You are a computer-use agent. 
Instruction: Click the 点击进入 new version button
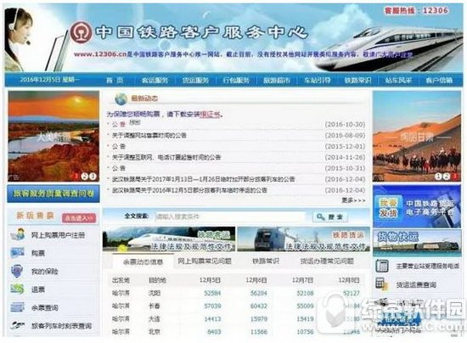pyautogui.click(x=79, y=218)
